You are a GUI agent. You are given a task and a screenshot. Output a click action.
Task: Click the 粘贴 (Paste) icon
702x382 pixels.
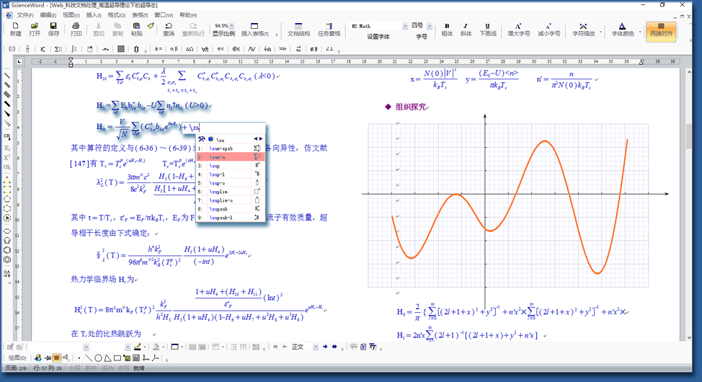[x=136, y=29]
